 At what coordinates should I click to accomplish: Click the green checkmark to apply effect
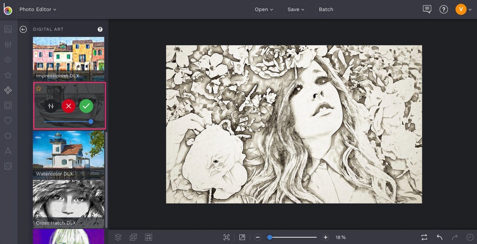pos(86,106)
